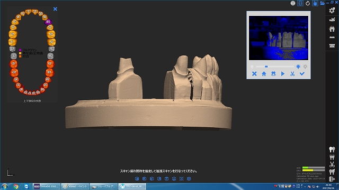This screenshot has width=339, height=190.
Task: Click the home icon in scan panel
Action: pyautogui.click(x=264, y=74)
